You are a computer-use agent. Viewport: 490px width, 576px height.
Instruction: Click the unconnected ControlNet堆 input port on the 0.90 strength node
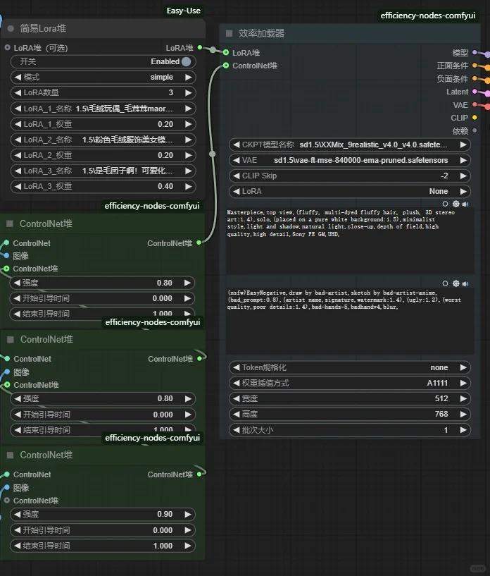click(x=6, y=500)
